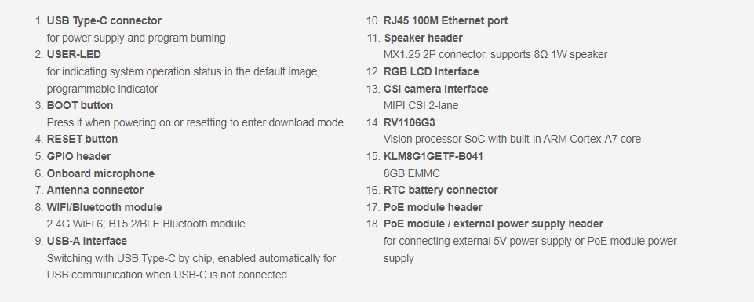Viewport: 754px width, 302px height.
Task: Click the 8GB EMMC description text
Action: [412, 173]
